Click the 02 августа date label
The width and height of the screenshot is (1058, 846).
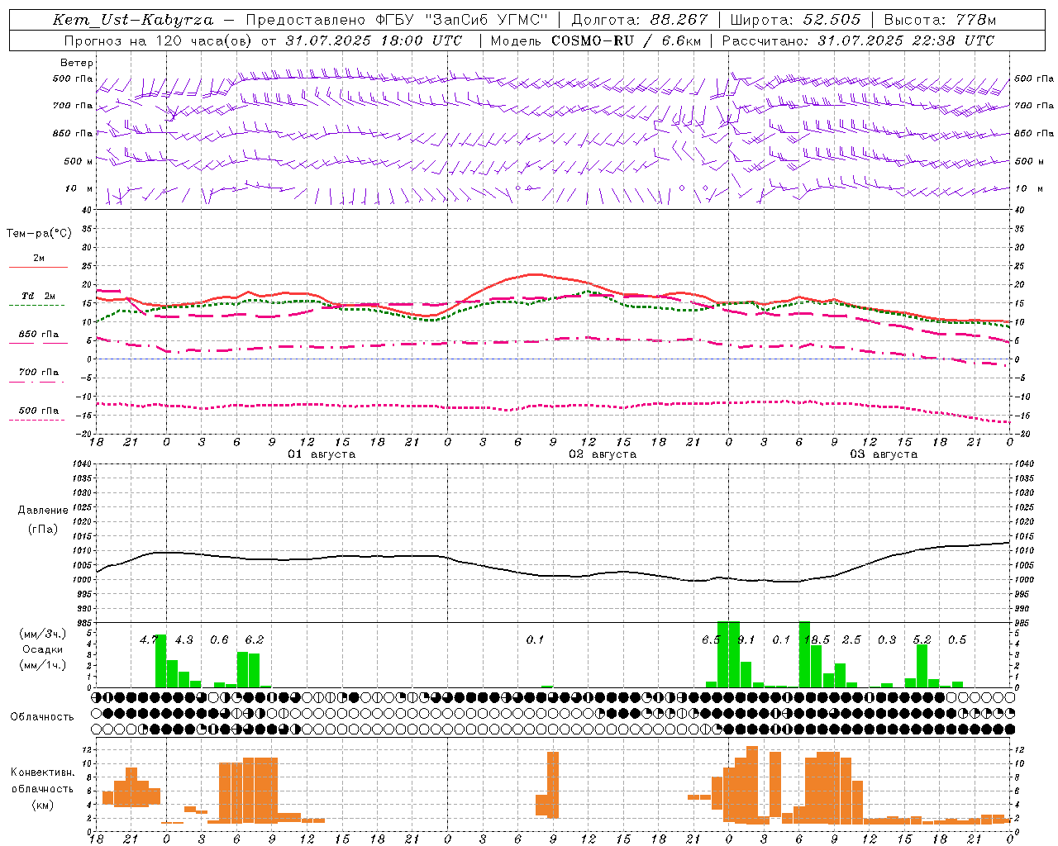(x=603, y=454)
